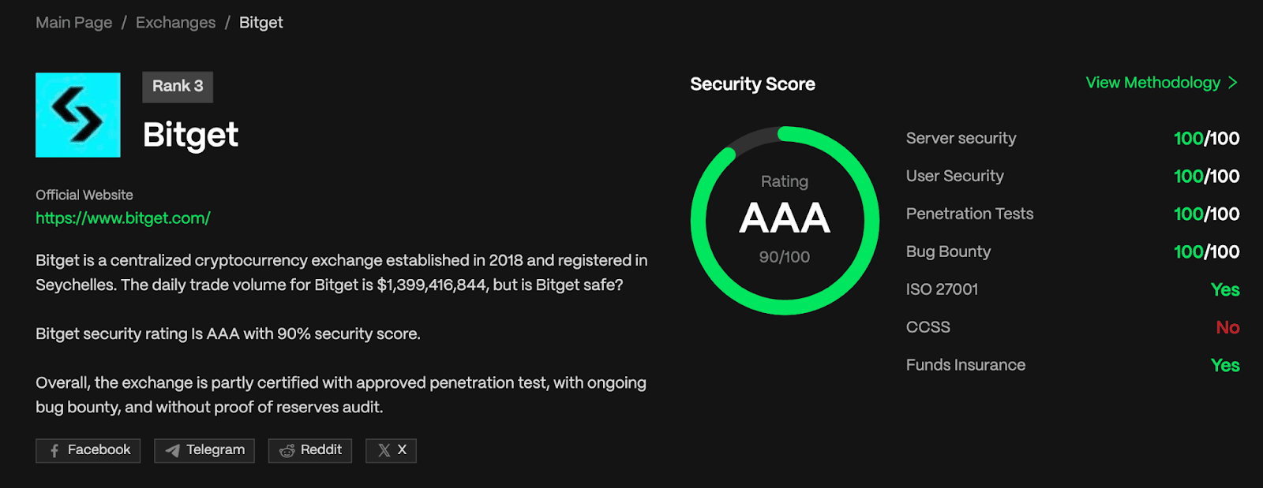Click the Bitget logo thumbnail
The image size is (1263, 488).
(x=78, y=115)
